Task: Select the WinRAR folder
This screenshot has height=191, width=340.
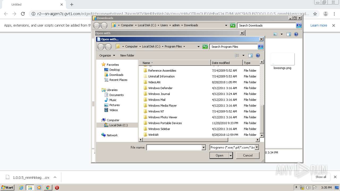Action: click(x=153, y=135)
